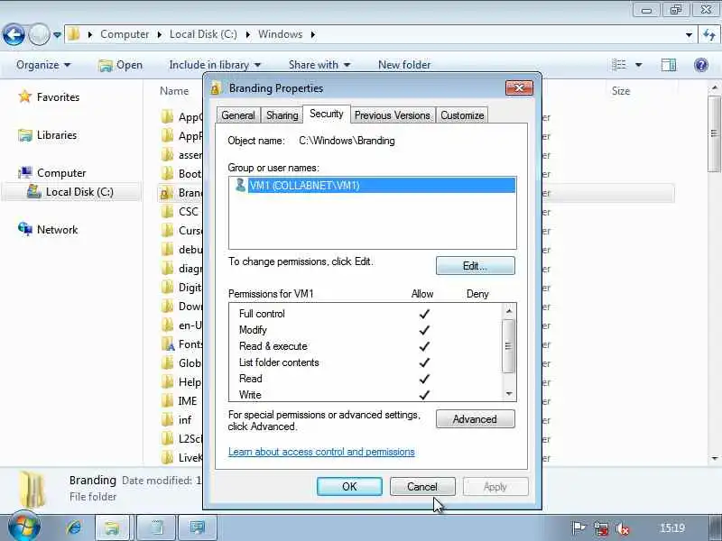Select Libraries in the navigation pane
The image size is (722, 541).
coord(48,135)
